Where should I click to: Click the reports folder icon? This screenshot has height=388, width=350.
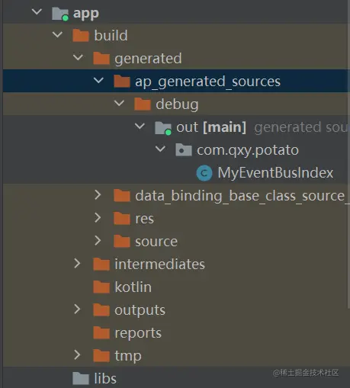point(101,333)
